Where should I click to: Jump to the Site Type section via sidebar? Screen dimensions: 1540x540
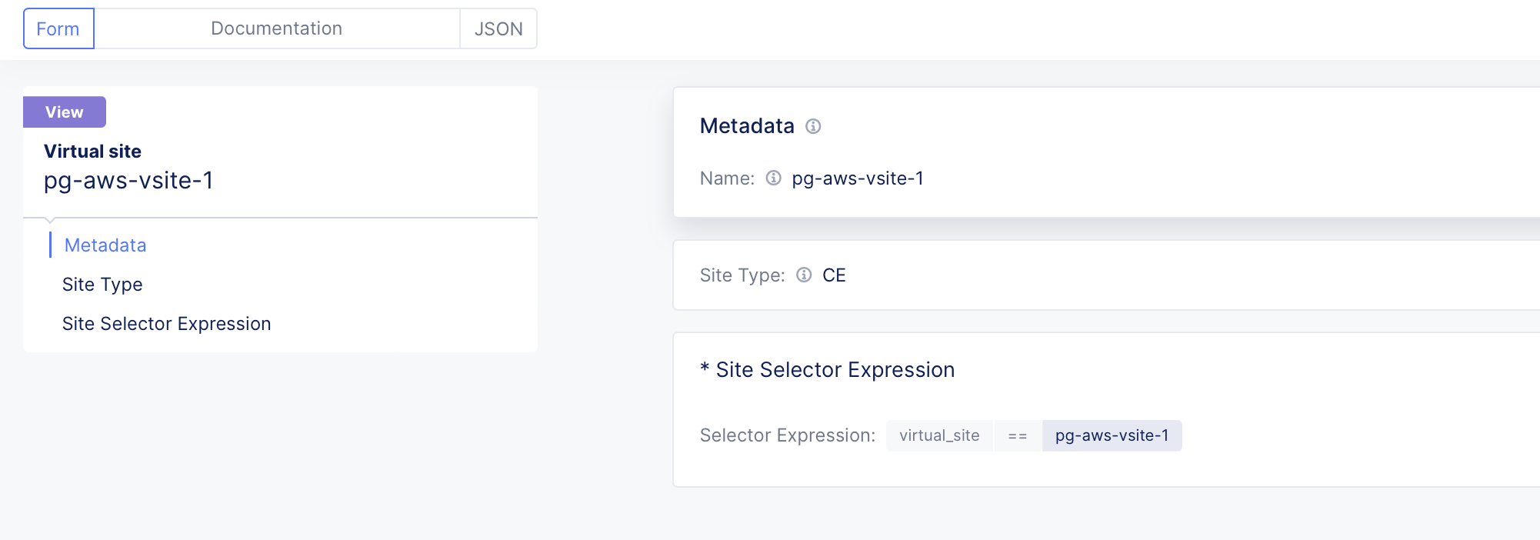(x=102, y=284)
